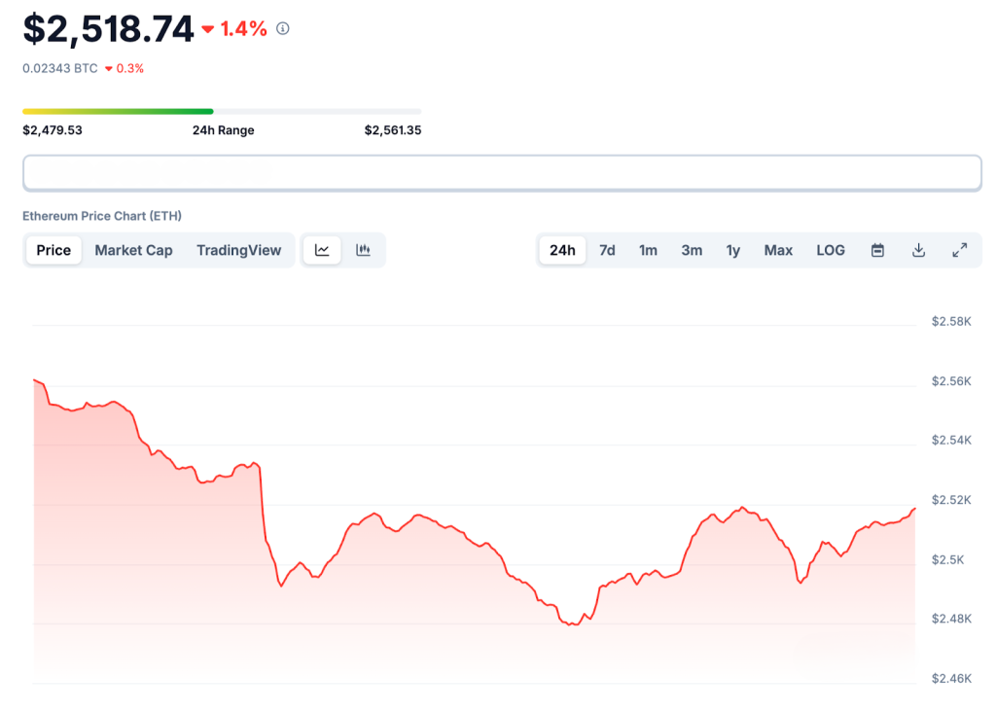
Task: Open the TradingView tab
Action: [239, 250]
